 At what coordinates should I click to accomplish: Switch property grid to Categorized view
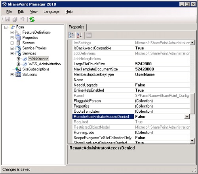pyautogui.click(x=72, y=35)
